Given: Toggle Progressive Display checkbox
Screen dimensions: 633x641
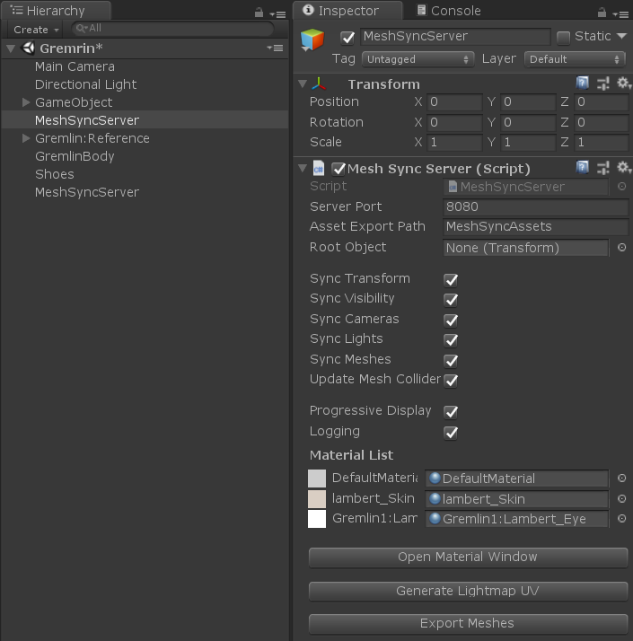Looking at the screenshot, I should tap(451, 412).
